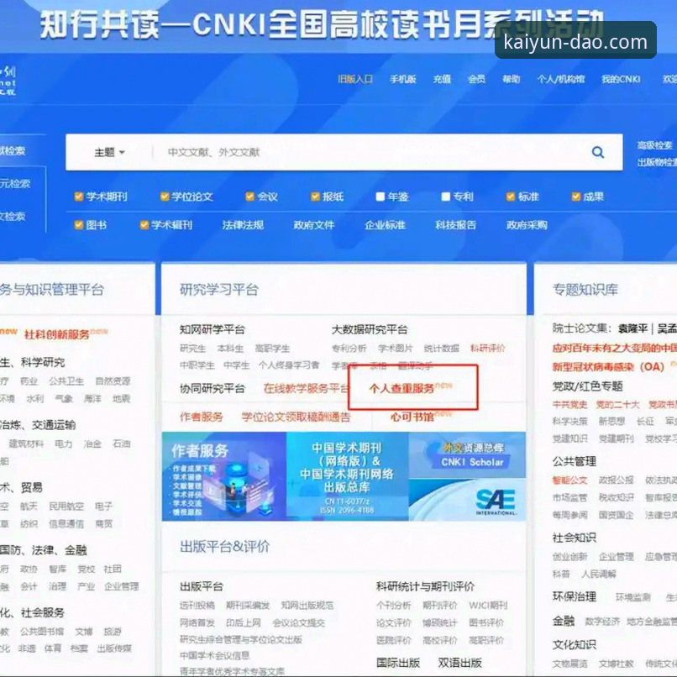Open 国际出版 section link
Viewport: 677px width, 677px height.
(x=397, y=663)
